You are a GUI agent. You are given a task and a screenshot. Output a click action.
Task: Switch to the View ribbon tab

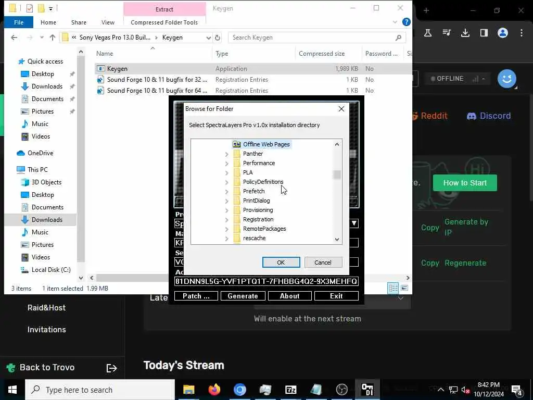click(x=108, y=22)
